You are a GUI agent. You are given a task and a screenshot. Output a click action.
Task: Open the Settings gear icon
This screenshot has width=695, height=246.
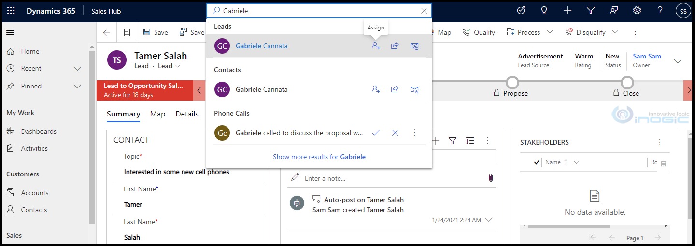point(637,11)
